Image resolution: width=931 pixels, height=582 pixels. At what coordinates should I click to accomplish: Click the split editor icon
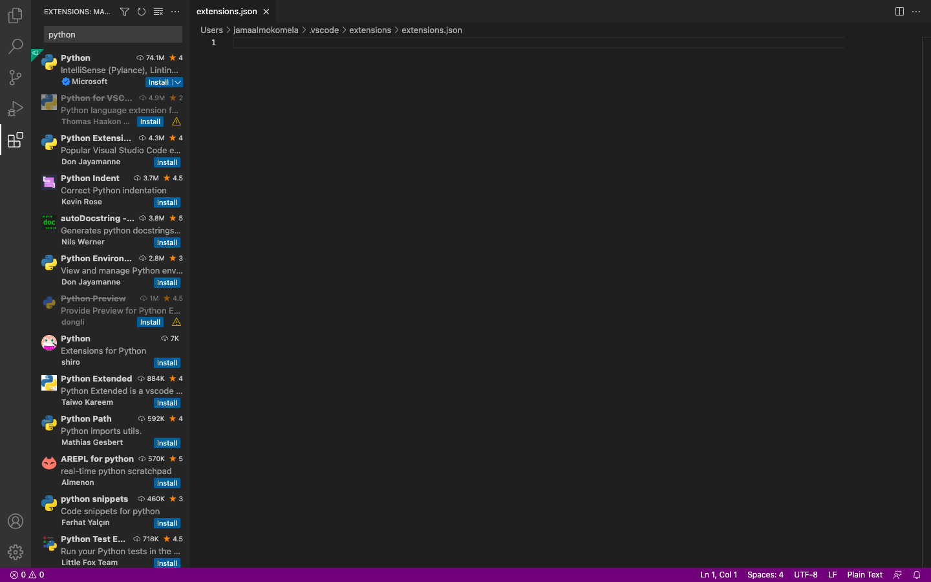[x=899, y=11]
